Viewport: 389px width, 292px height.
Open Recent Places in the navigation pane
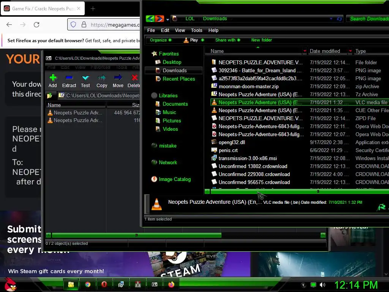coord(179,79)
